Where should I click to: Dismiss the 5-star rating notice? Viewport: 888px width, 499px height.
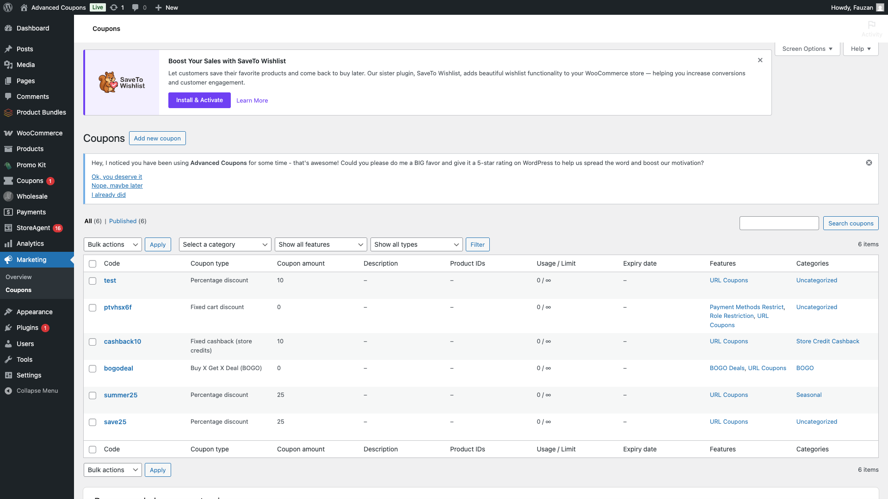869,163
